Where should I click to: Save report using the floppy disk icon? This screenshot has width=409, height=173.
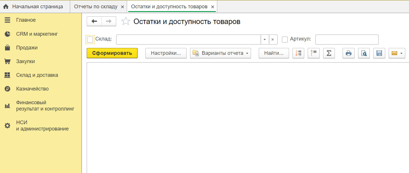379,53
